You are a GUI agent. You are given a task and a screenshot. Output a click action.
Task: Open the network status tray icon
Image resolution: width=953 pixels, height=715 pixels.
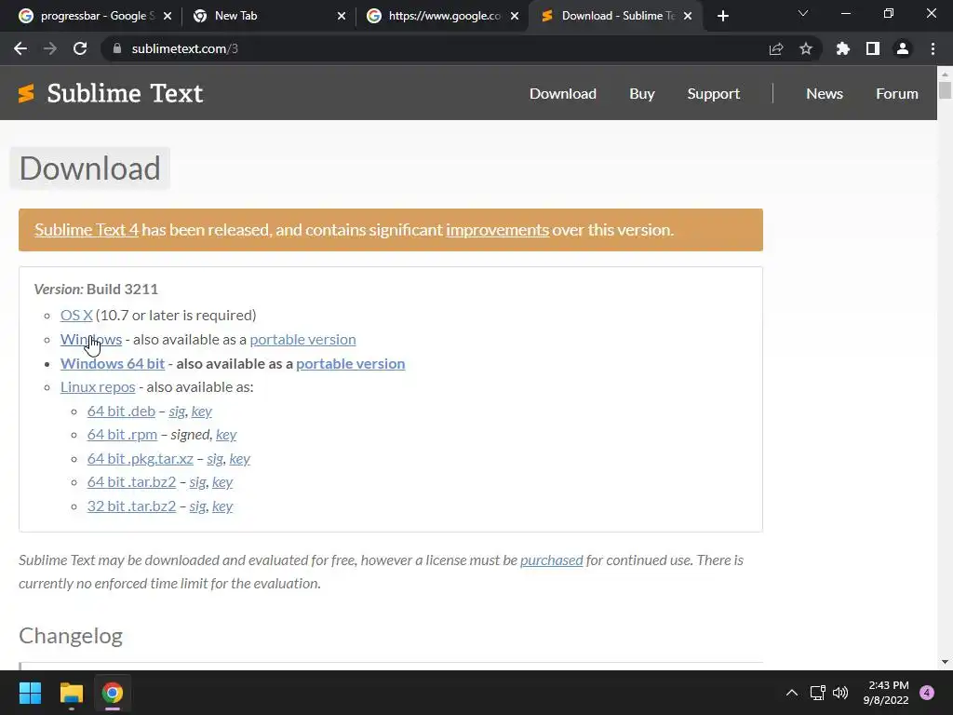(817, 693)
